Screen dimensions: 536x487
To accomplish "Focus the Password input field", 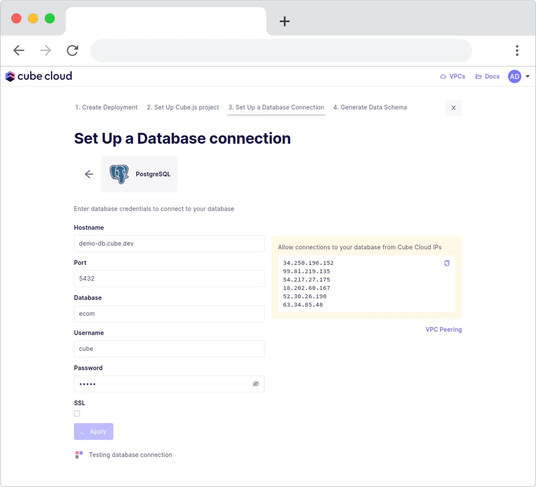I will 169,384.
